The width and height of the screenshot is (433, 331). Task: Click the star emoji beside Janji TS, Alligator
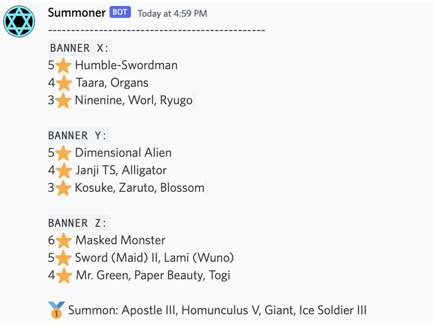click(x=64, y=170)
